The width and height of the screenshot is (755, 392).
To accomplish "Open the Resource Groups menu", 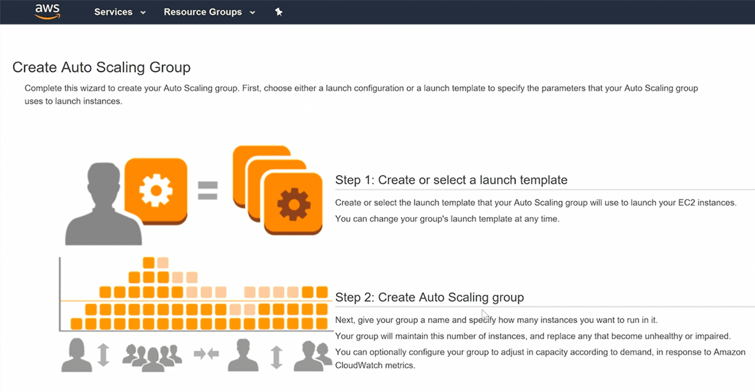I will pos(202,12).
